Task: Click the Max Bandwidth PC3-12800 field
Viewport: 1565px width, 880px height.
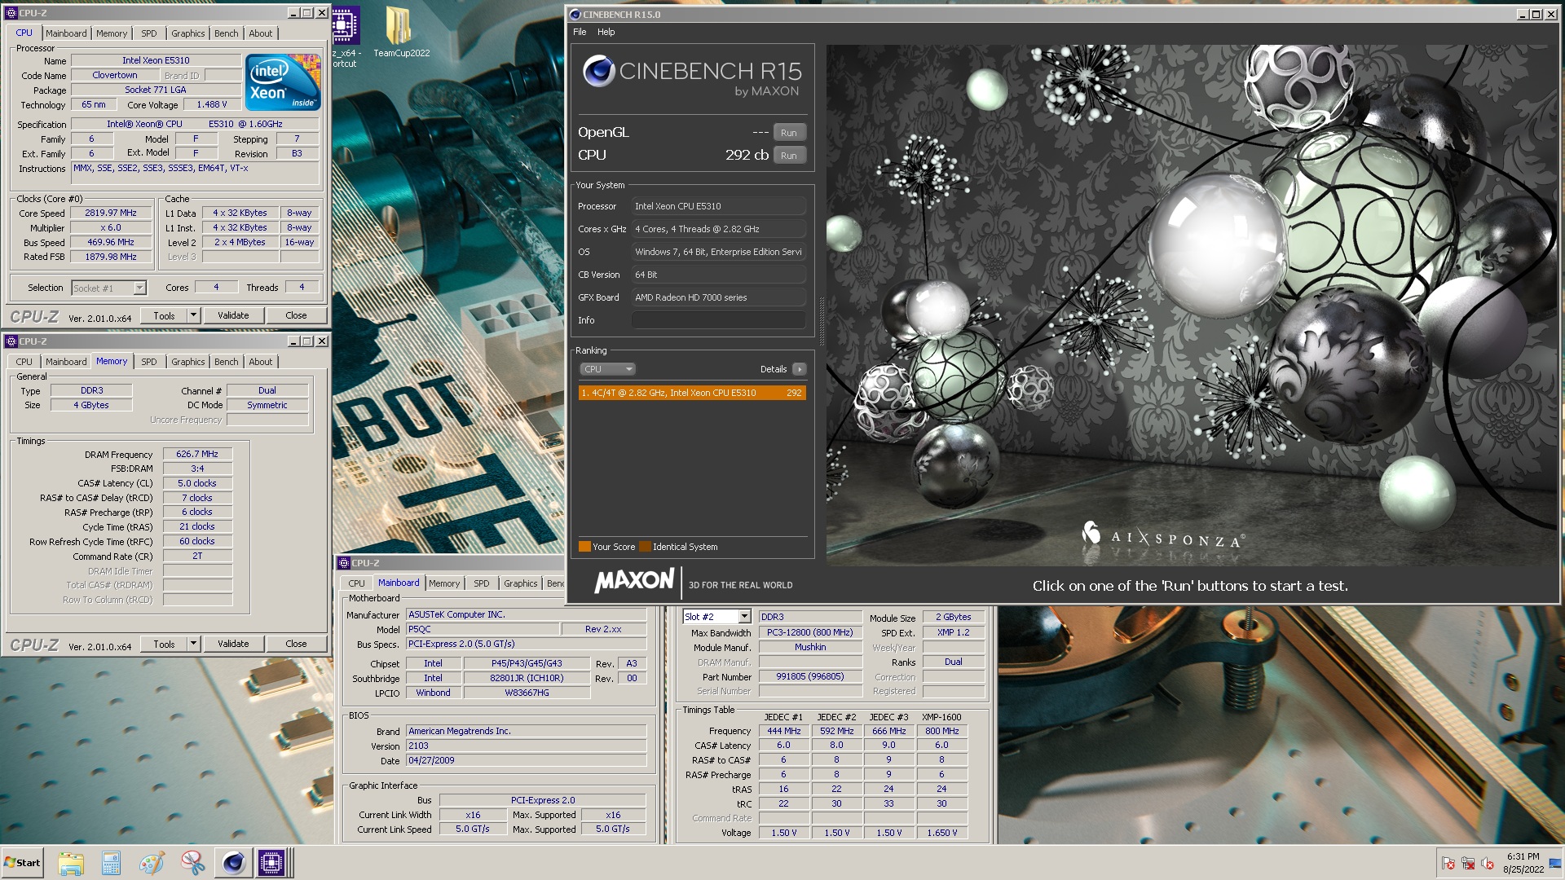Action: 809,632
